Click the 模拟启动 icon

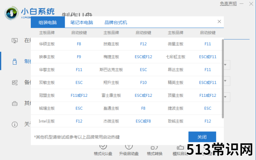[180, 147]
